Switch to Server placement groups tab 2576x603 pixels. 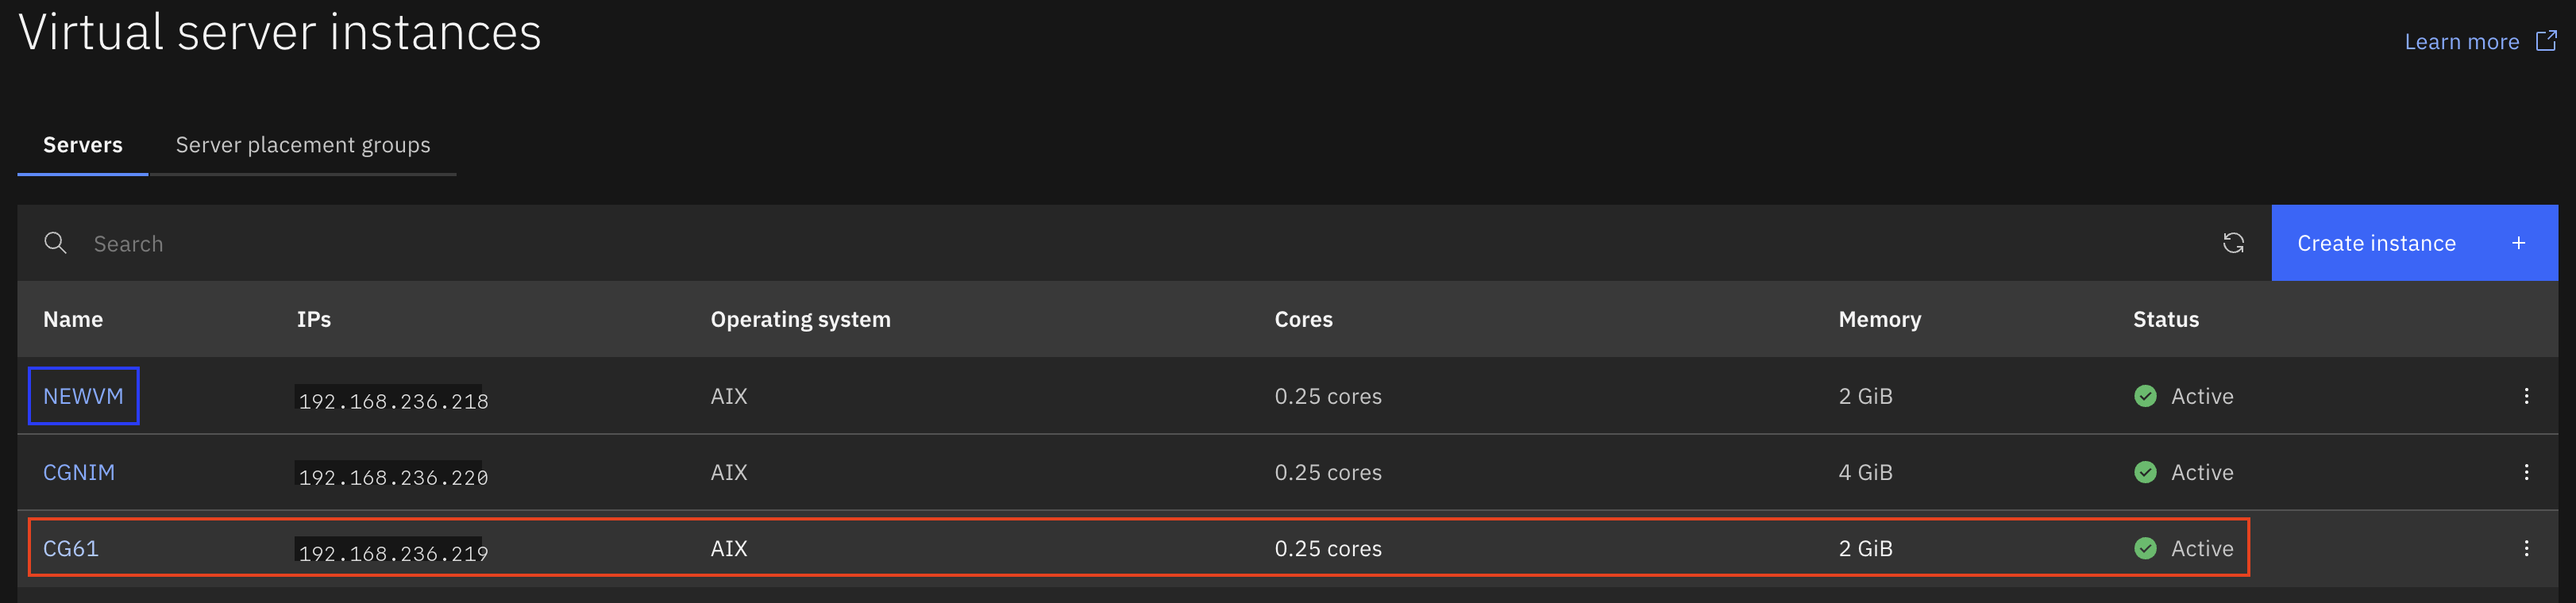pyautogui.click(x=303, y=144)
